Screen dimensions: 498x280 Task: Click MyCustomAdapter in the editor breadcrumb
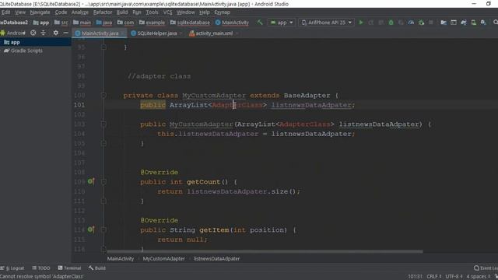point(163,259)
